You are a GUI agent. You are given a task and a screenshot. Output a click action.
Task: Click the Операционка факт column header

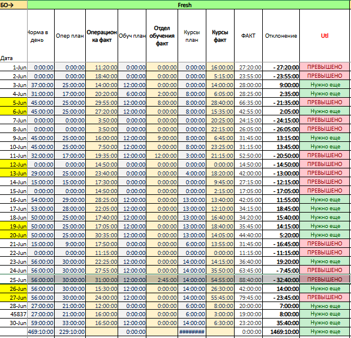coord(102,36)
